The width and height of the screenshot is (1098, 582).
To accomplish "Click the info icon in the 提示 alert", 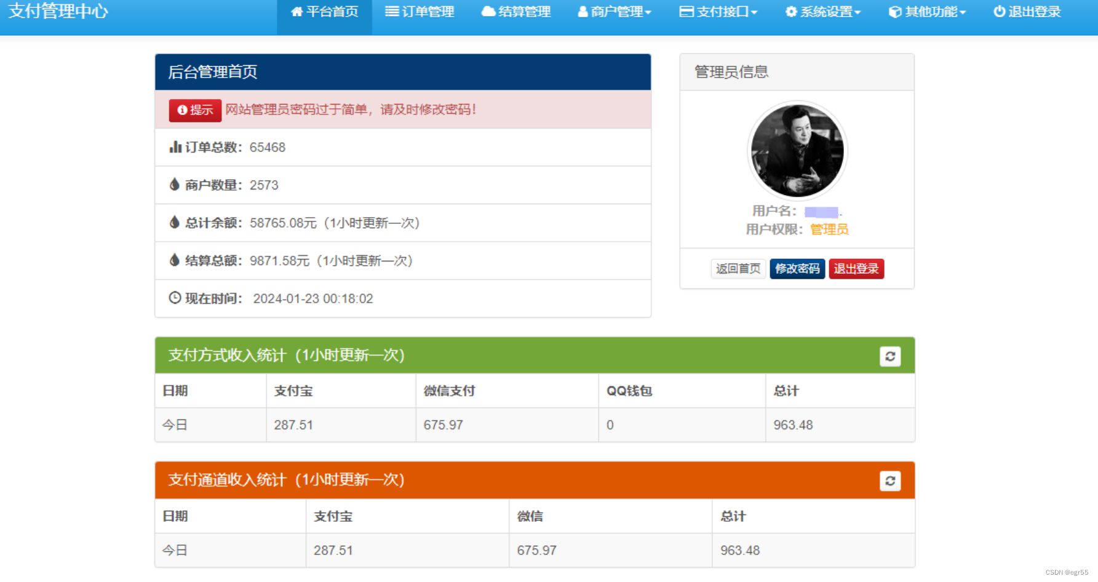I will [181, 110].
